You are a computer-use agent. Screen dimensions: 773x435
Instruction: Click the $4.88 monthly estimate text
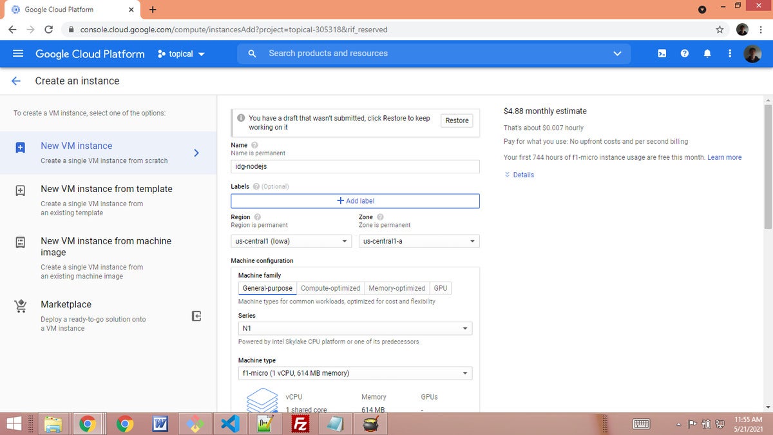(x=545, y=111)
